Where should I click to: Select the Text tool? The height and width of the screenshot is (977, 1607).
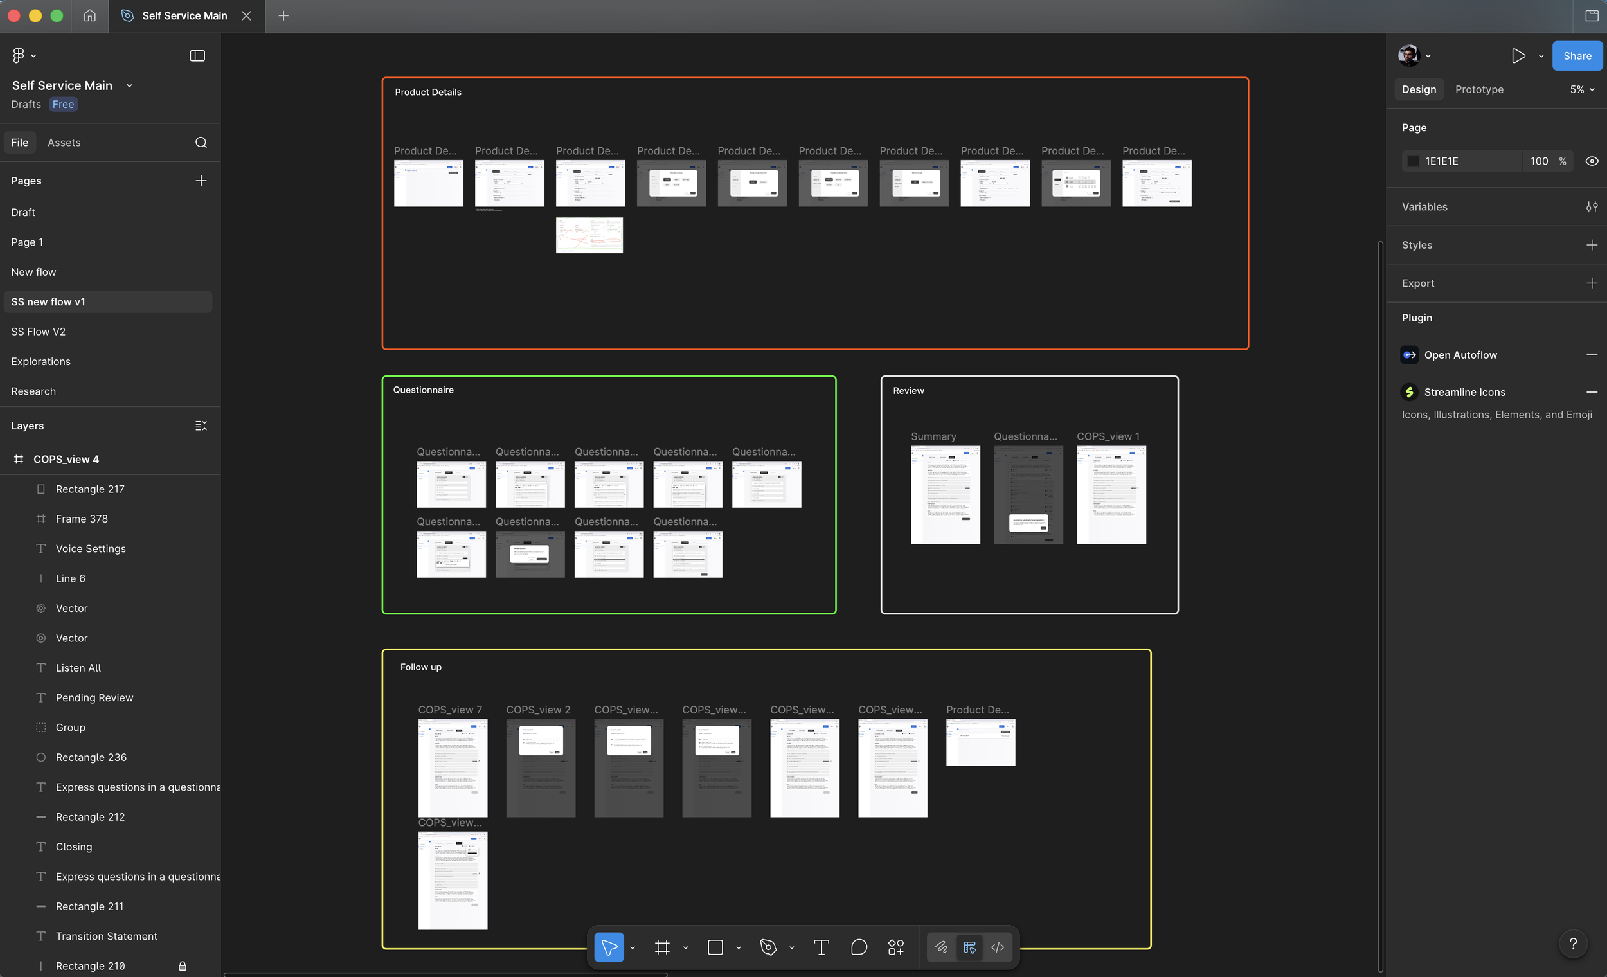coord(821,947)
